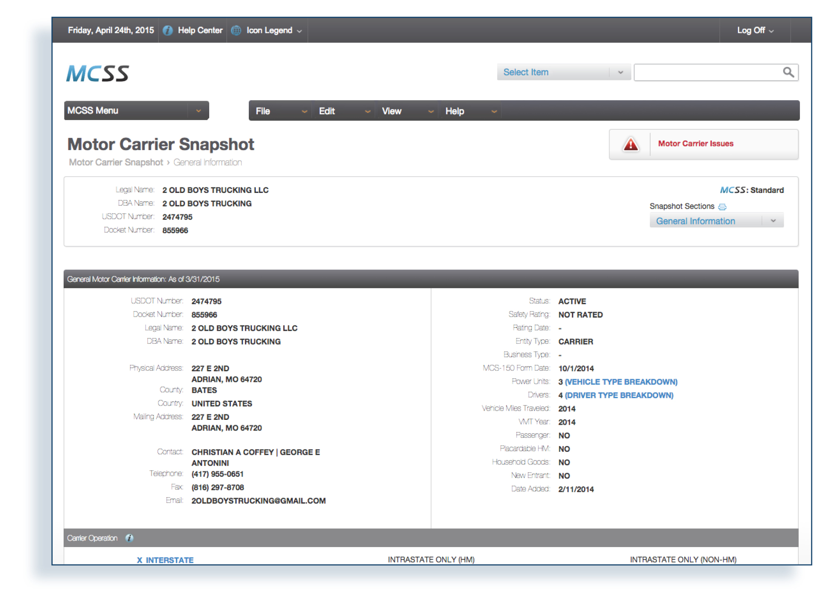The height and width of the screenshot is (594, 832).
Task: Open the Help Center info icon
Action: (x=168, y=30)
